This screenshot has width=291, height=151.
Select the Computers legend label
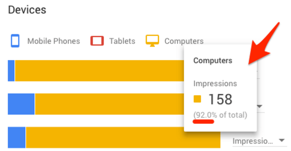(184, 41)
